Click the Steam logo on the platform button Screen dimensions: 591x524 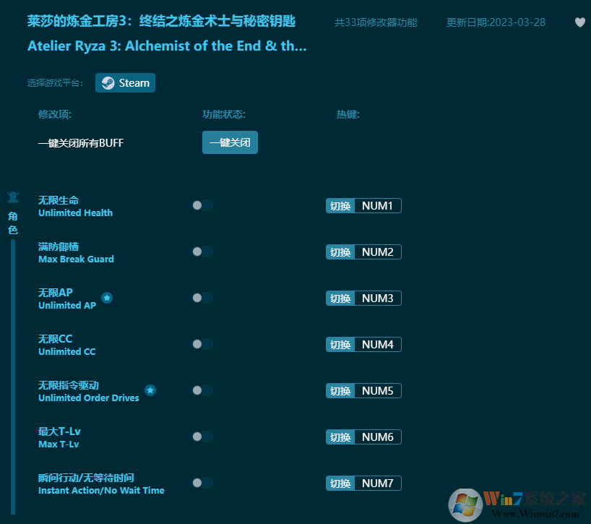pos(108,82)
